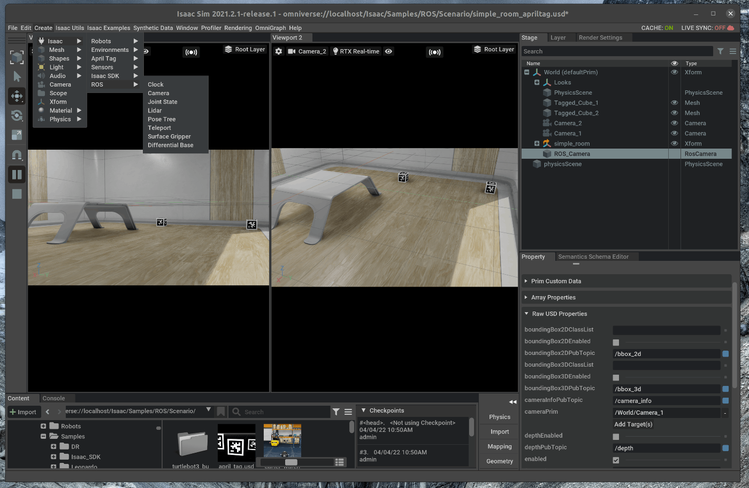Activate the Scale gizmo tool
The width and height of the screenshot is (749, 488).
pos(17,135)
